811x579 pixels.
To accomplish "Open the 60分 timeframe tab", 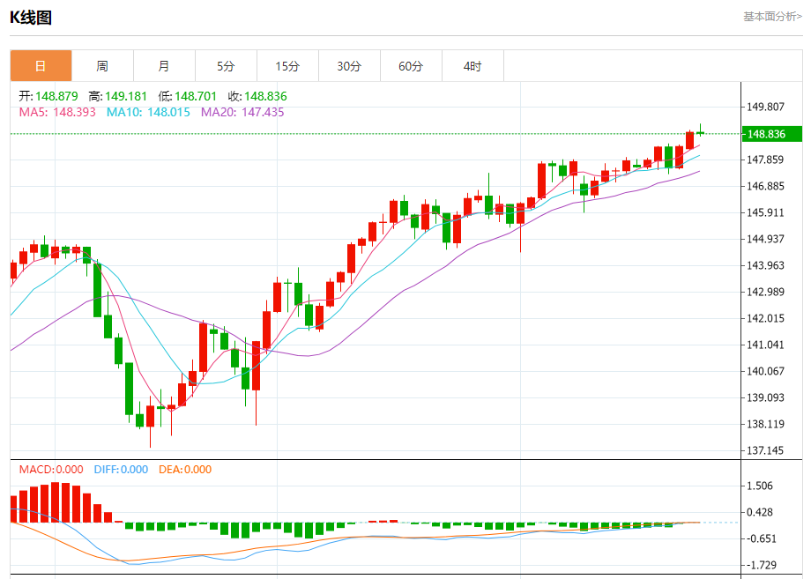I will pyautogui.click(x=411, y=65).
